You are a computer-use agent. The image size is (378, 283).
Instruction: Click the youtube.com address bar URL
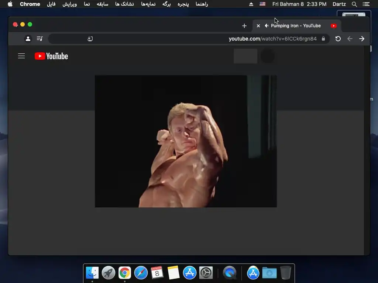click(x=272, y=39)
